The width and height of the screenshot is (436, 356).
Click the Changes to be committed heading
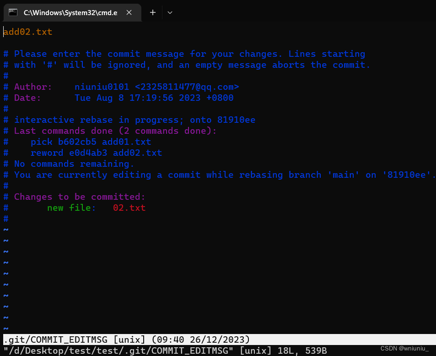tap(80, 197)
